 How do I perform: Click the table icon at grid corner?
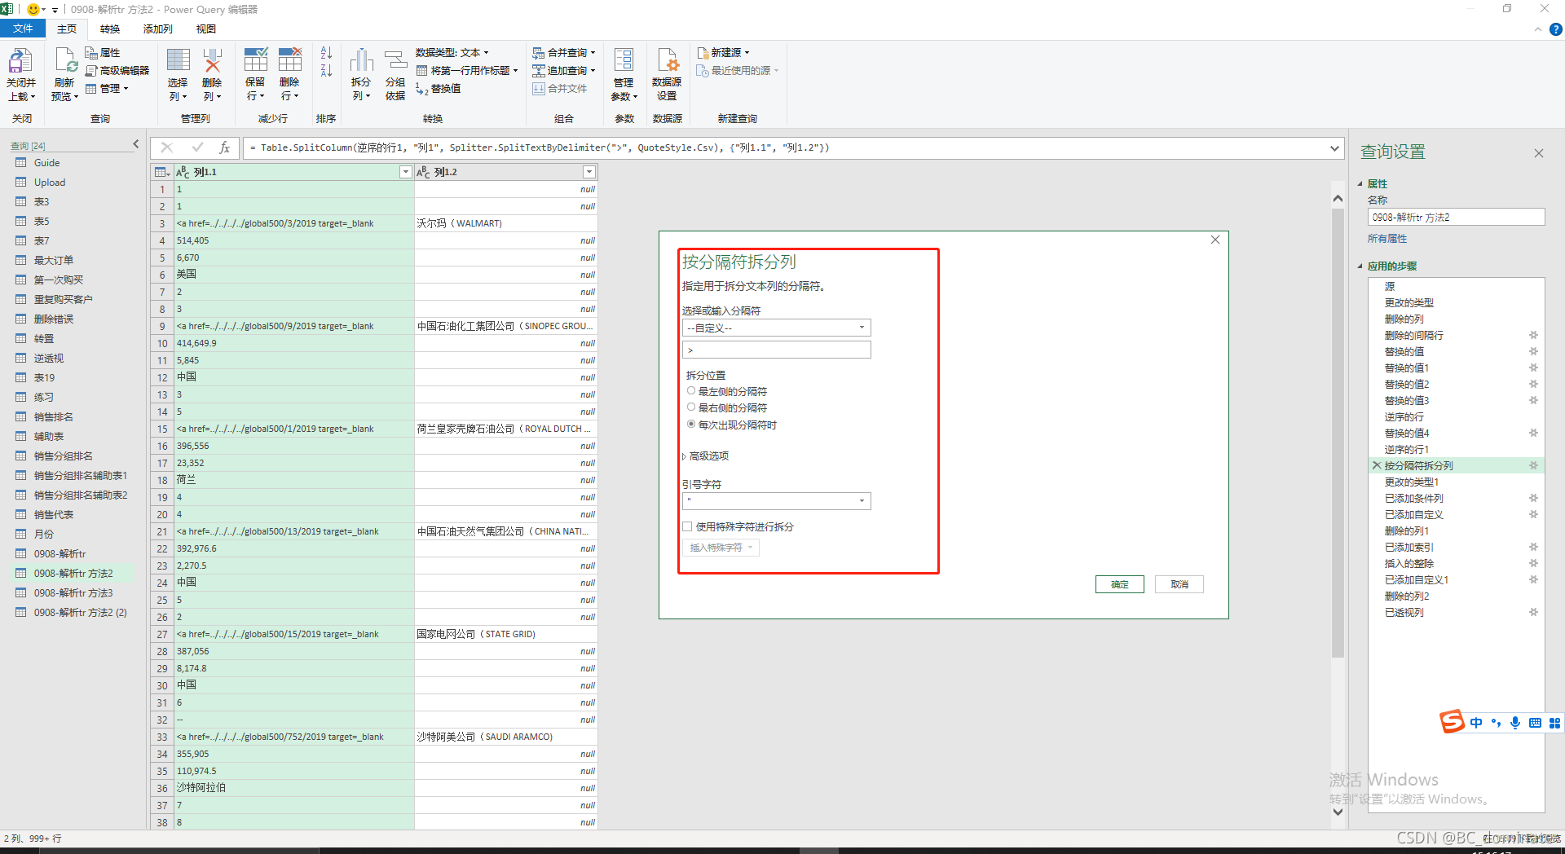click(x=162, y=172)
